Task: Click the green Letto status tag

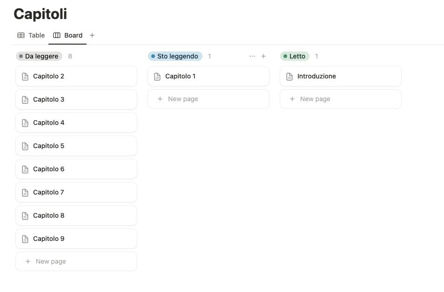Action: click(295, 56)
